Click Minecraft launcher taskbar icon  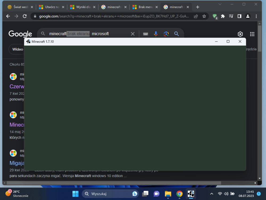point(191,194)
